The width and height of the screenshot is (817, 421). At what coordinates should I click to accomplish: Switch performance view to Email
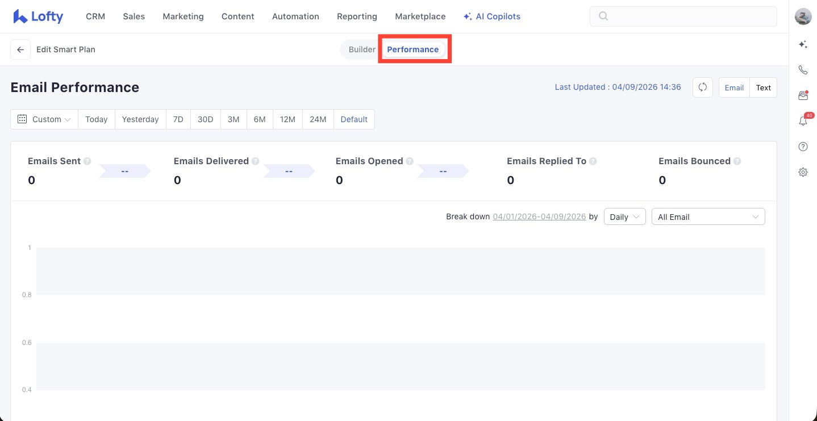pyautogui.click(x=734, y=87)
